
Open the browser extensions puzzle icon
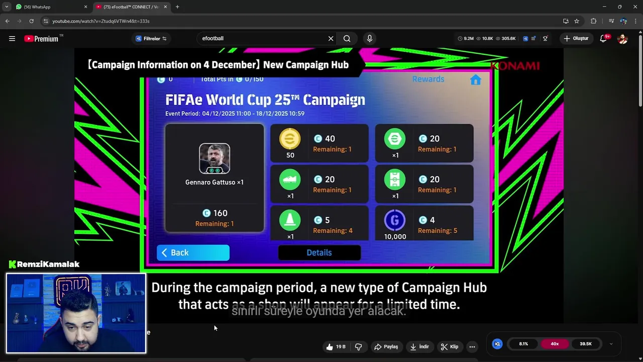tap(594, 21)
